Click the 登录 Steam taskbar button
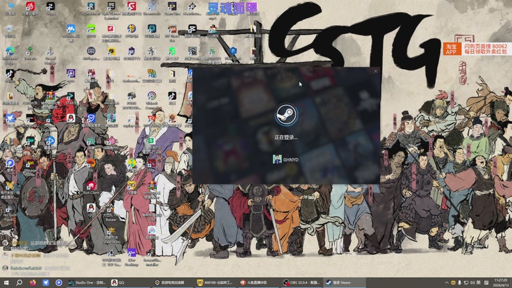 (x=344, y=282)
